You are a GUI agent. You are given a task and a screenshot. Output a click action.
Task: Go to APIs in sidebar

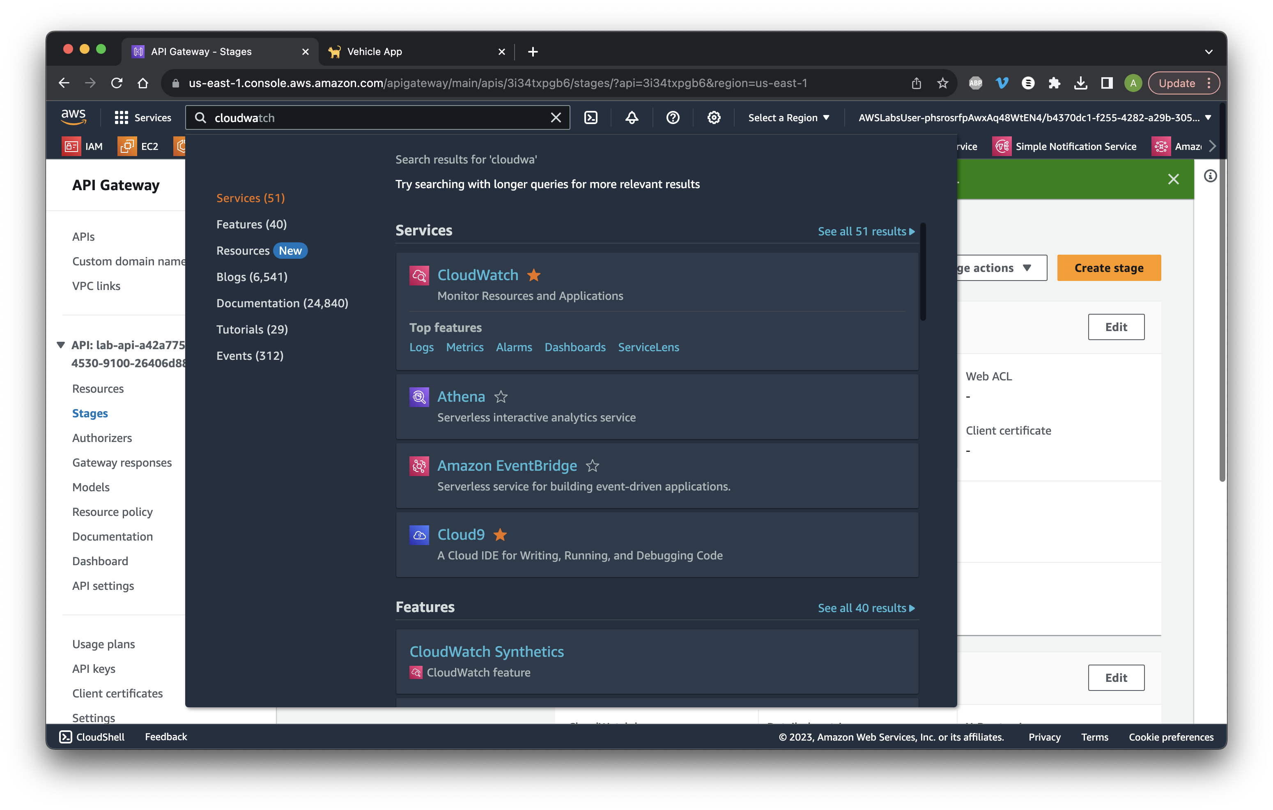[83, 237]
